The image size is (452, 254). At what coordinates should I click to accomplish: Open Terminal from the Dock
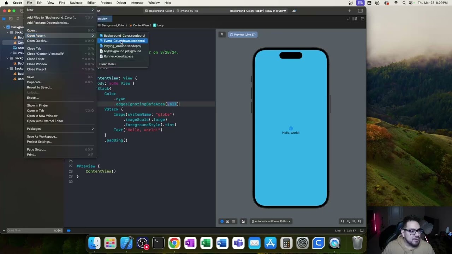coord(158,243)
